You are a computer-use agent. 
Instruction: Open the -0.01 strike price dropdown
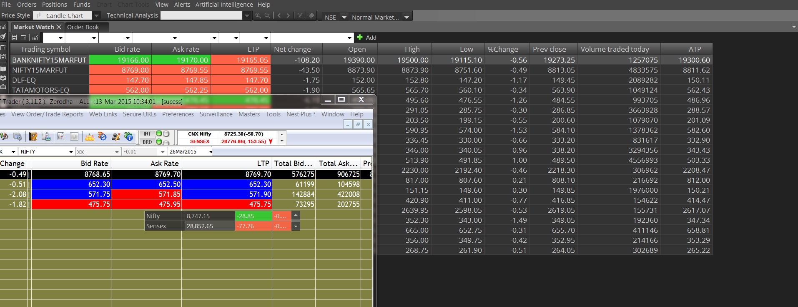[x=163, y=152]
